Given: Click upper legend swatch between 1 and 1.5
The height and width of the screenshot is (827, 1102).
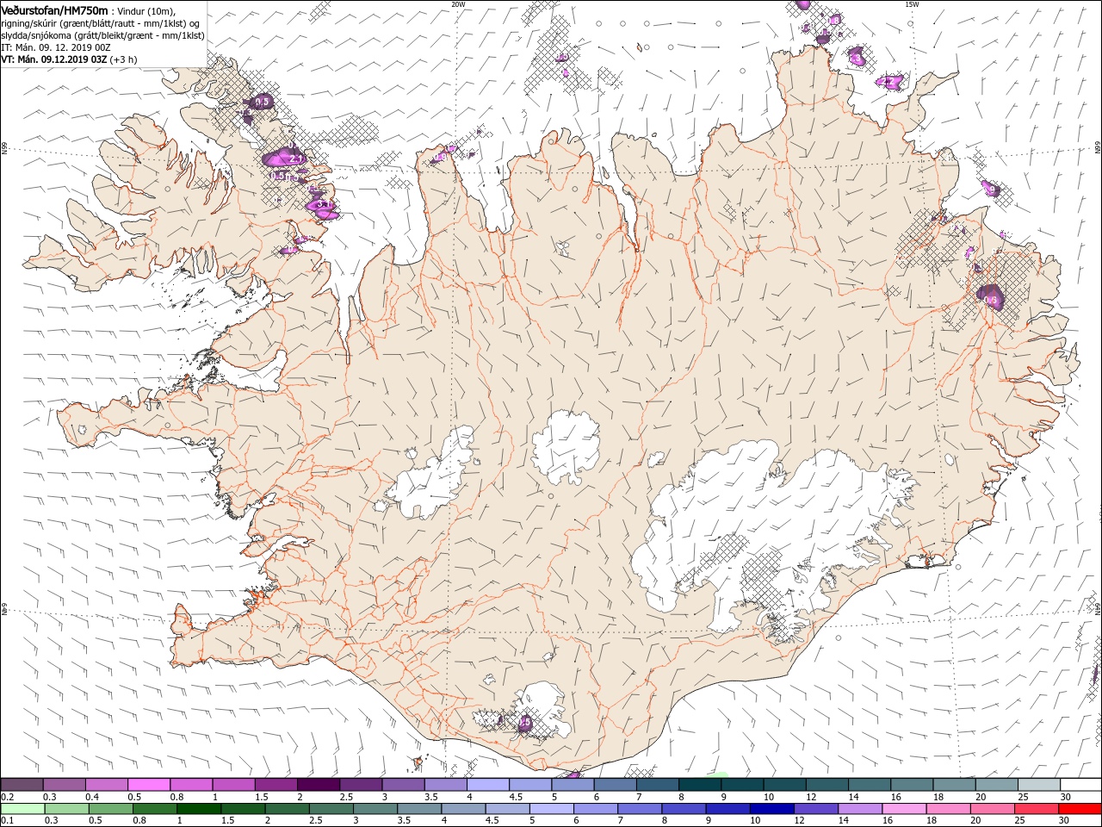Looking at the screenshot, I should pyautogui.click(x=233, y=785).
